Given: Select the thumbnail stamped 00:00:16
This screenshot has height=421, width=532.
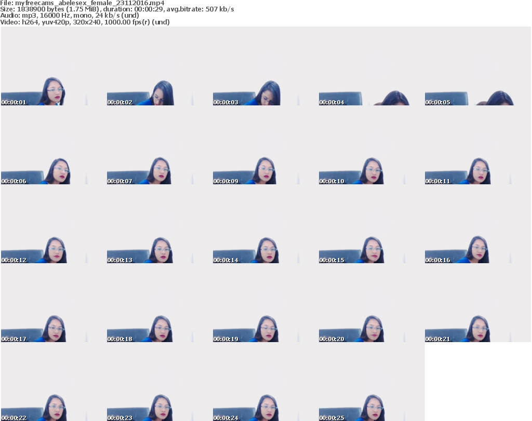Looking at the screenshot, I should (478, 224).
